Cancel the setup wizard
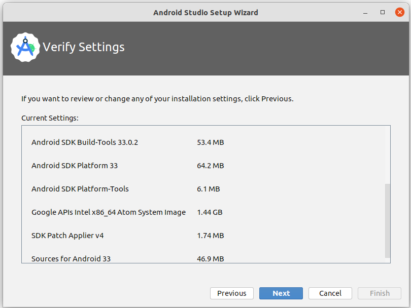411x308 pixels. (330, 293)
